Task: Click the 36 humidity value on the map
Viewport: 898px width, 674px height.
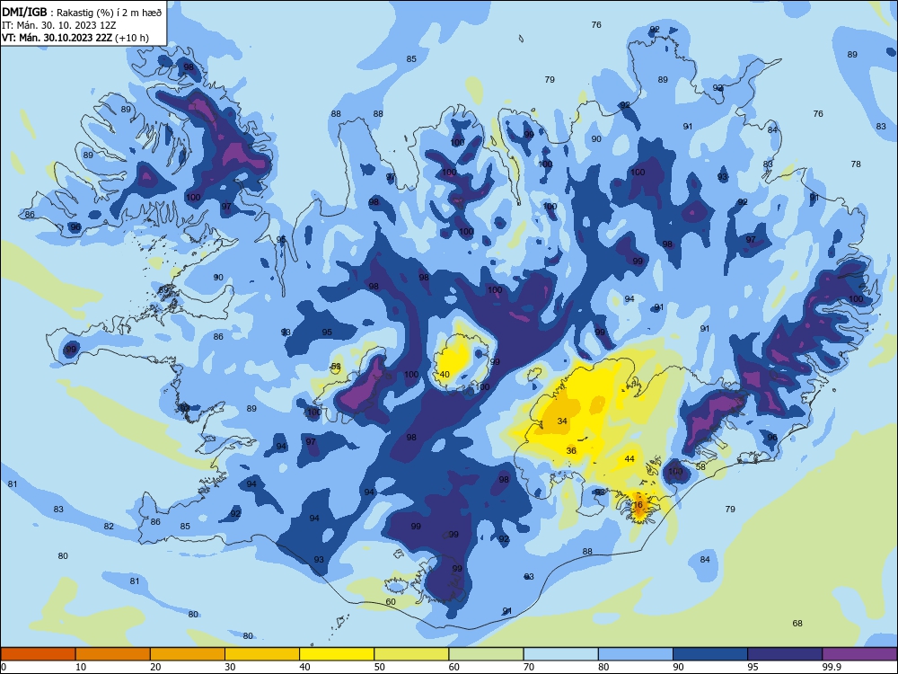Action: click(x=571, y=450)
